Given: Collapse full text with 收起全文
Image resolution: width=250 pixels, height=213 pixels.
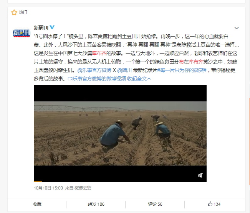Looking at the screenshot, I should point(139,79).
